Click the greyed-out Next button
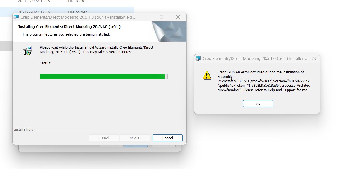This screenshot has width=339, height=169. click(134, 138)
